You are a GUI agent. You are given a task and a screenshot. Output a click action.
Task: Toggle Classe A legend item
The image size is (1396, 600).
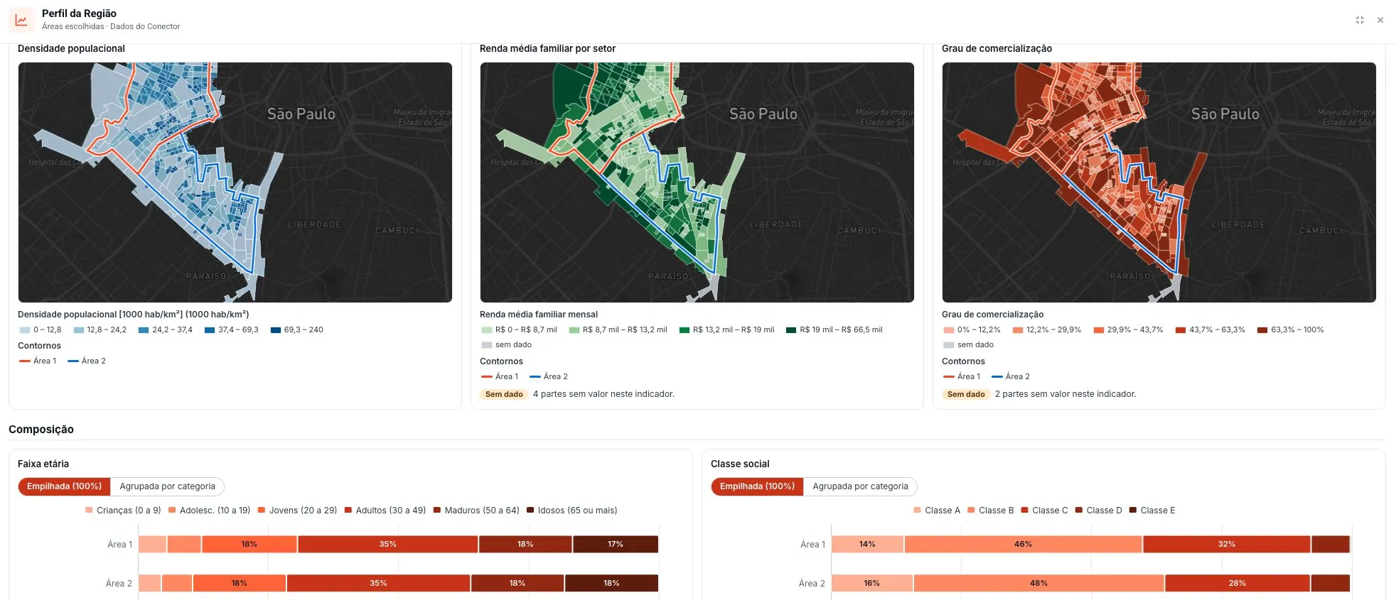click(x=937, y=511)
